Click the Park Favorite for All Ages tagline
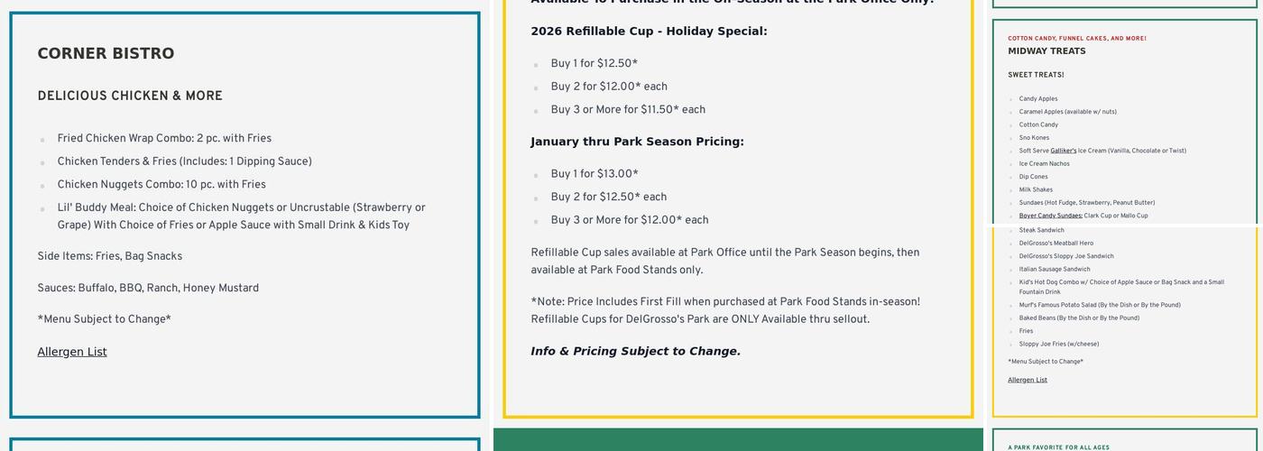Viewport: 1263px width, 451px height. tap(1058, 447)
